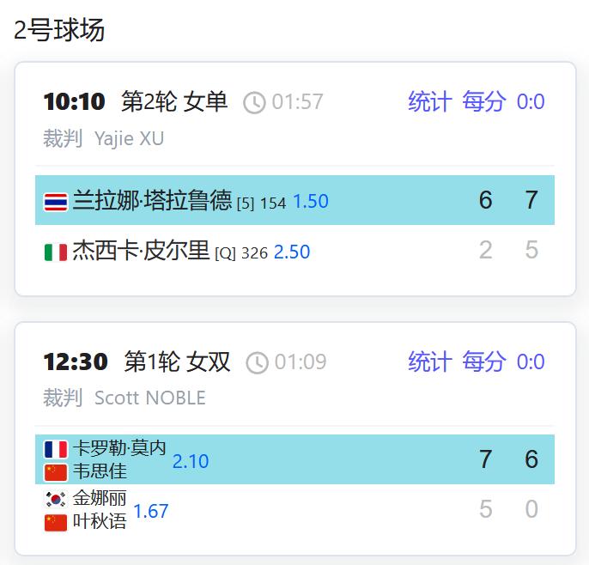This screenshot has width=589, height=565.
Task: Click odds value 2.50
Action: 292,252
